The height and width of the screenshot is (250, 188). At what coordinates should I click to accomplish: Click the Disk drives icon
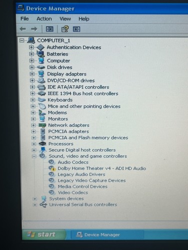[41, 67]
